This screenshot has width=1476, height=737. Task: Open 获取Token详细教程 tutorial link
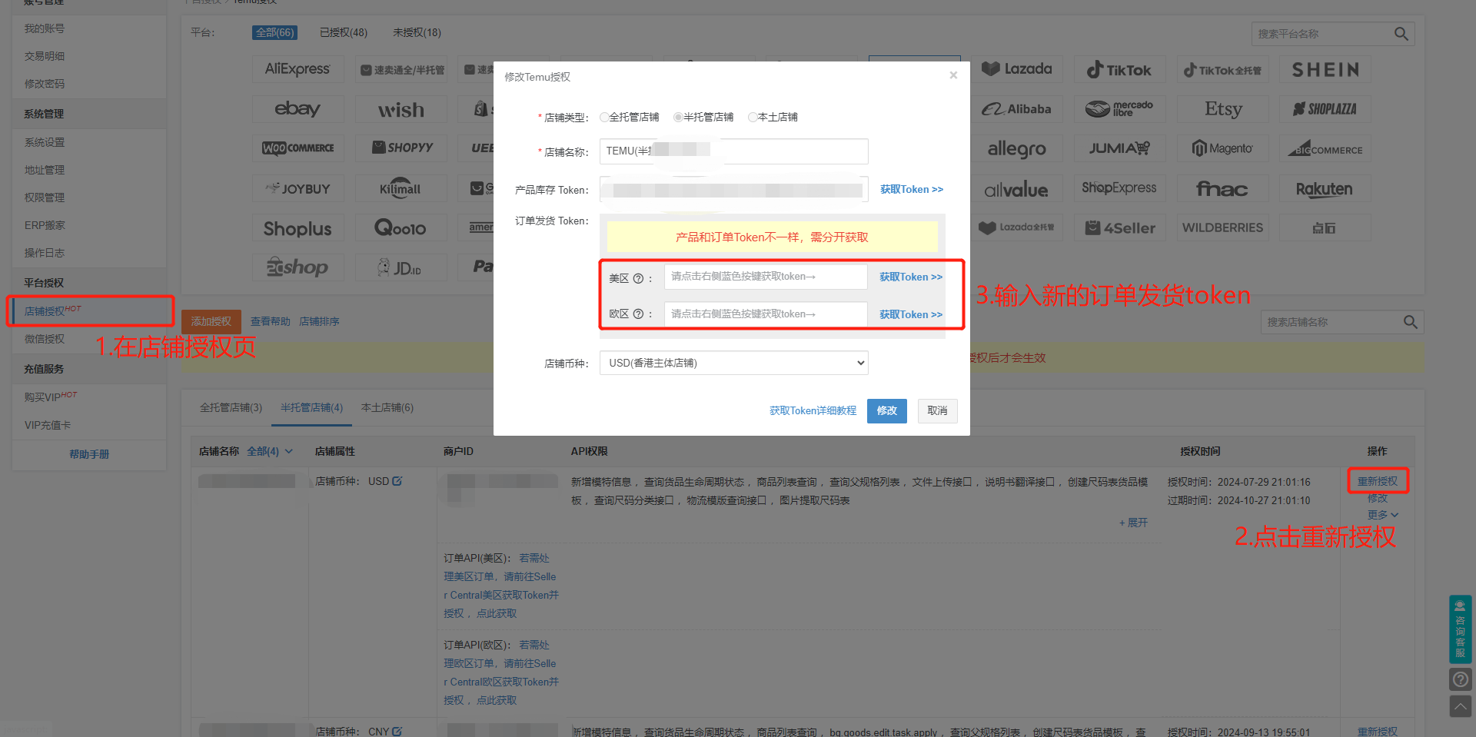click(x=813, y=411)
